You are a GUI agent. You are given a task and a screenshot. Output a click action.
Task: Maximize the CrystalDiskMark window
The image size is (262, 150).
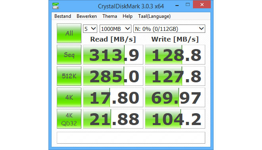(188, 5)
